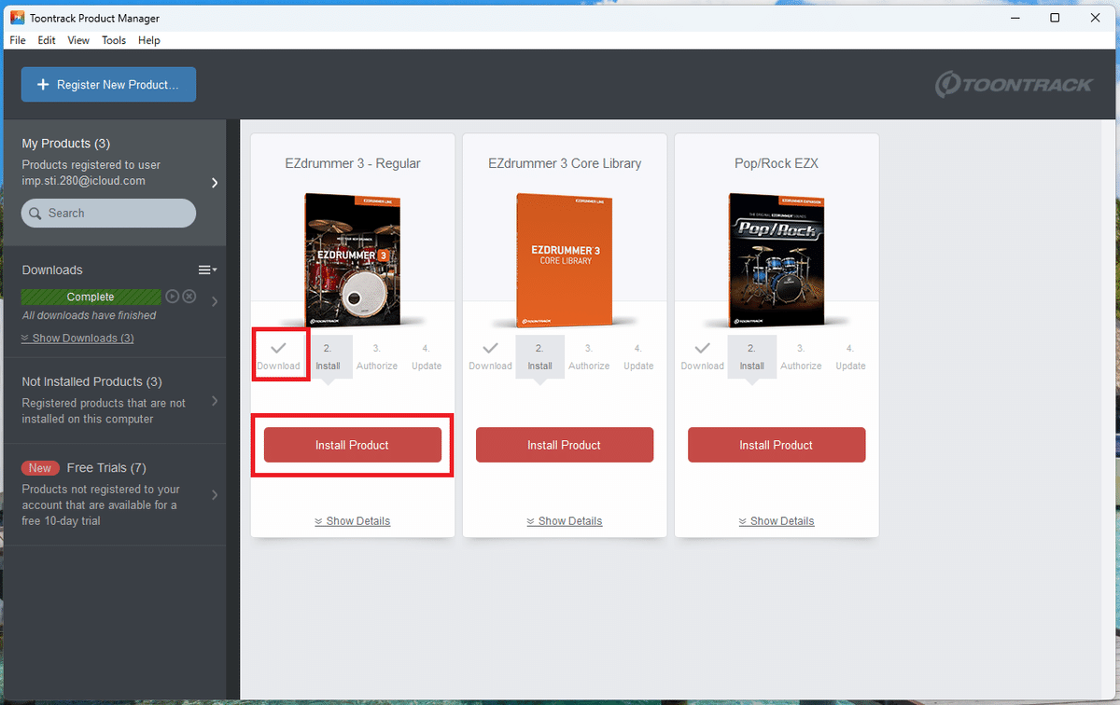Open the File menu
Screen dimensions: 1120x705
click(x=18, y=40)
